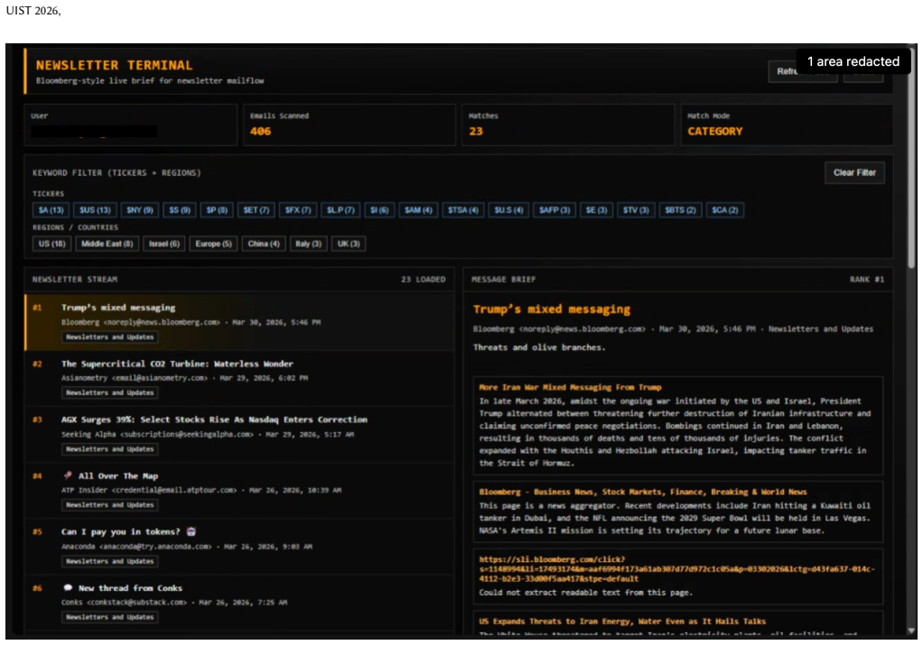Open "US Expands Threats to Iran Energy" link
Viewport: 923px width, 645px height.
[x=622, y=622]
